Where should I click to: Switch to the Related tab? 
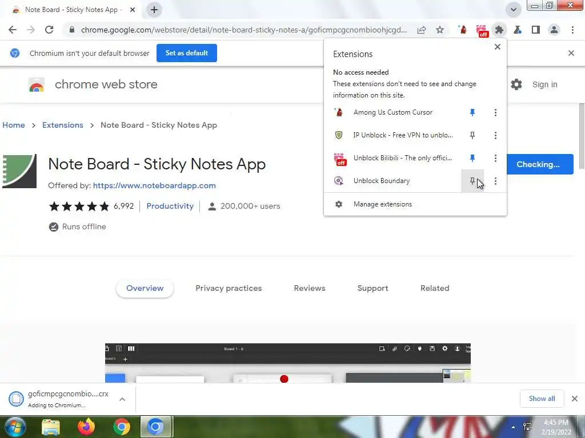click(435, 288)
